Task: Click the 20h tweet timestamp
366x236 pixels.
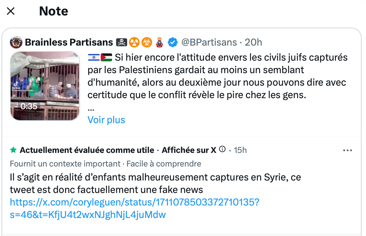Action: tap(254, 42)
